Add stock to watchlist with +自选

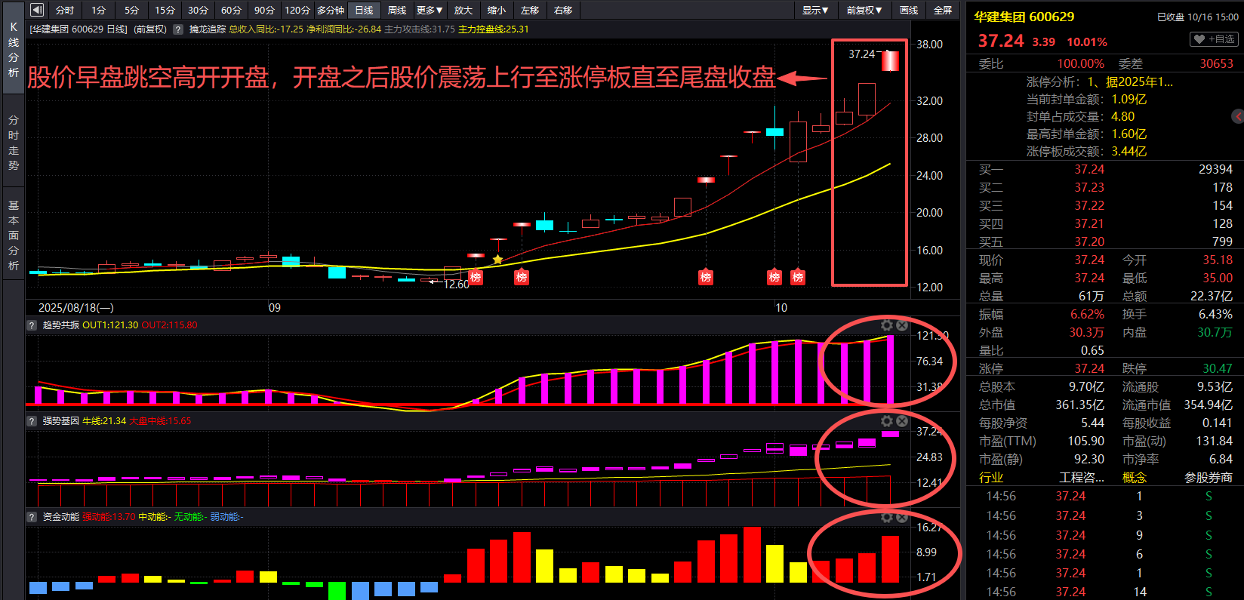[x=1215, y=39]
